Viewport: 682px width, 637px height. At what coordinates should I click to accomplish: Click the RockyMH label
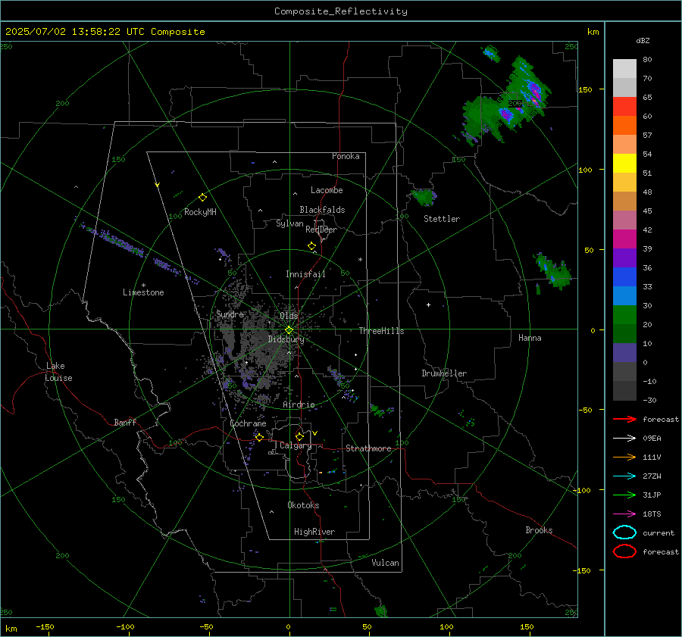click(200, 212)
